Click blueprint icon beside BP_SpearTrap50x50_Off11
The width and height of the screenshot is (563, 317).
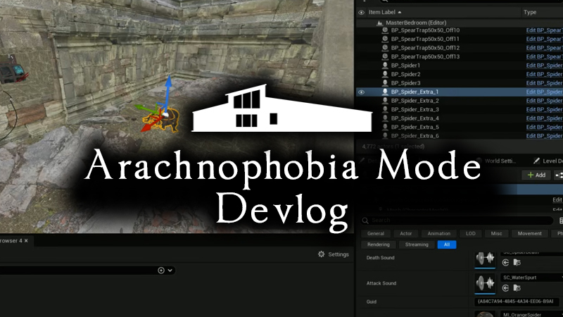[385, 39]
